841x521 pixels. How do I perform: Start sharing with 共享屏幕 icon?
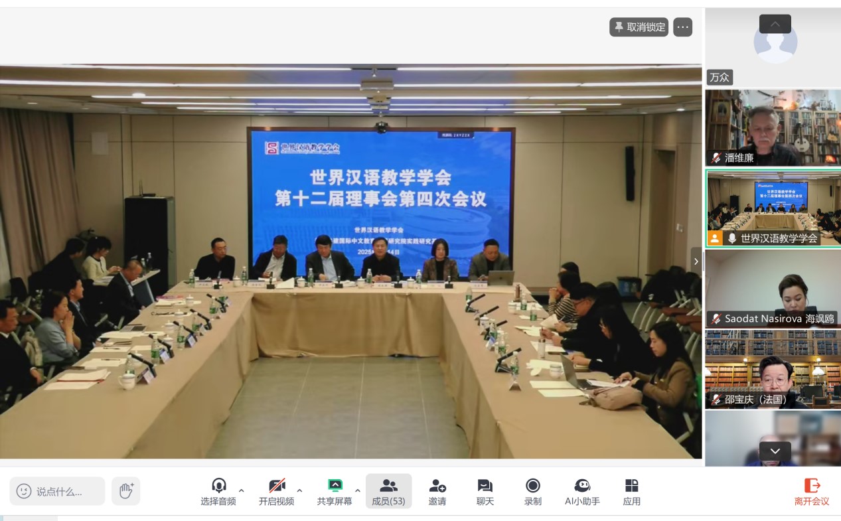pyautogui.click(x=335, y=492)
